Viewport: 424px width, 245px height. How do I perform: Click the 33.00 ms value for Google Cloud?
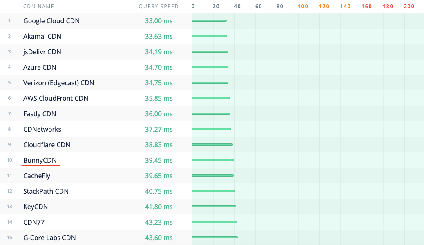tap(159, 21)
